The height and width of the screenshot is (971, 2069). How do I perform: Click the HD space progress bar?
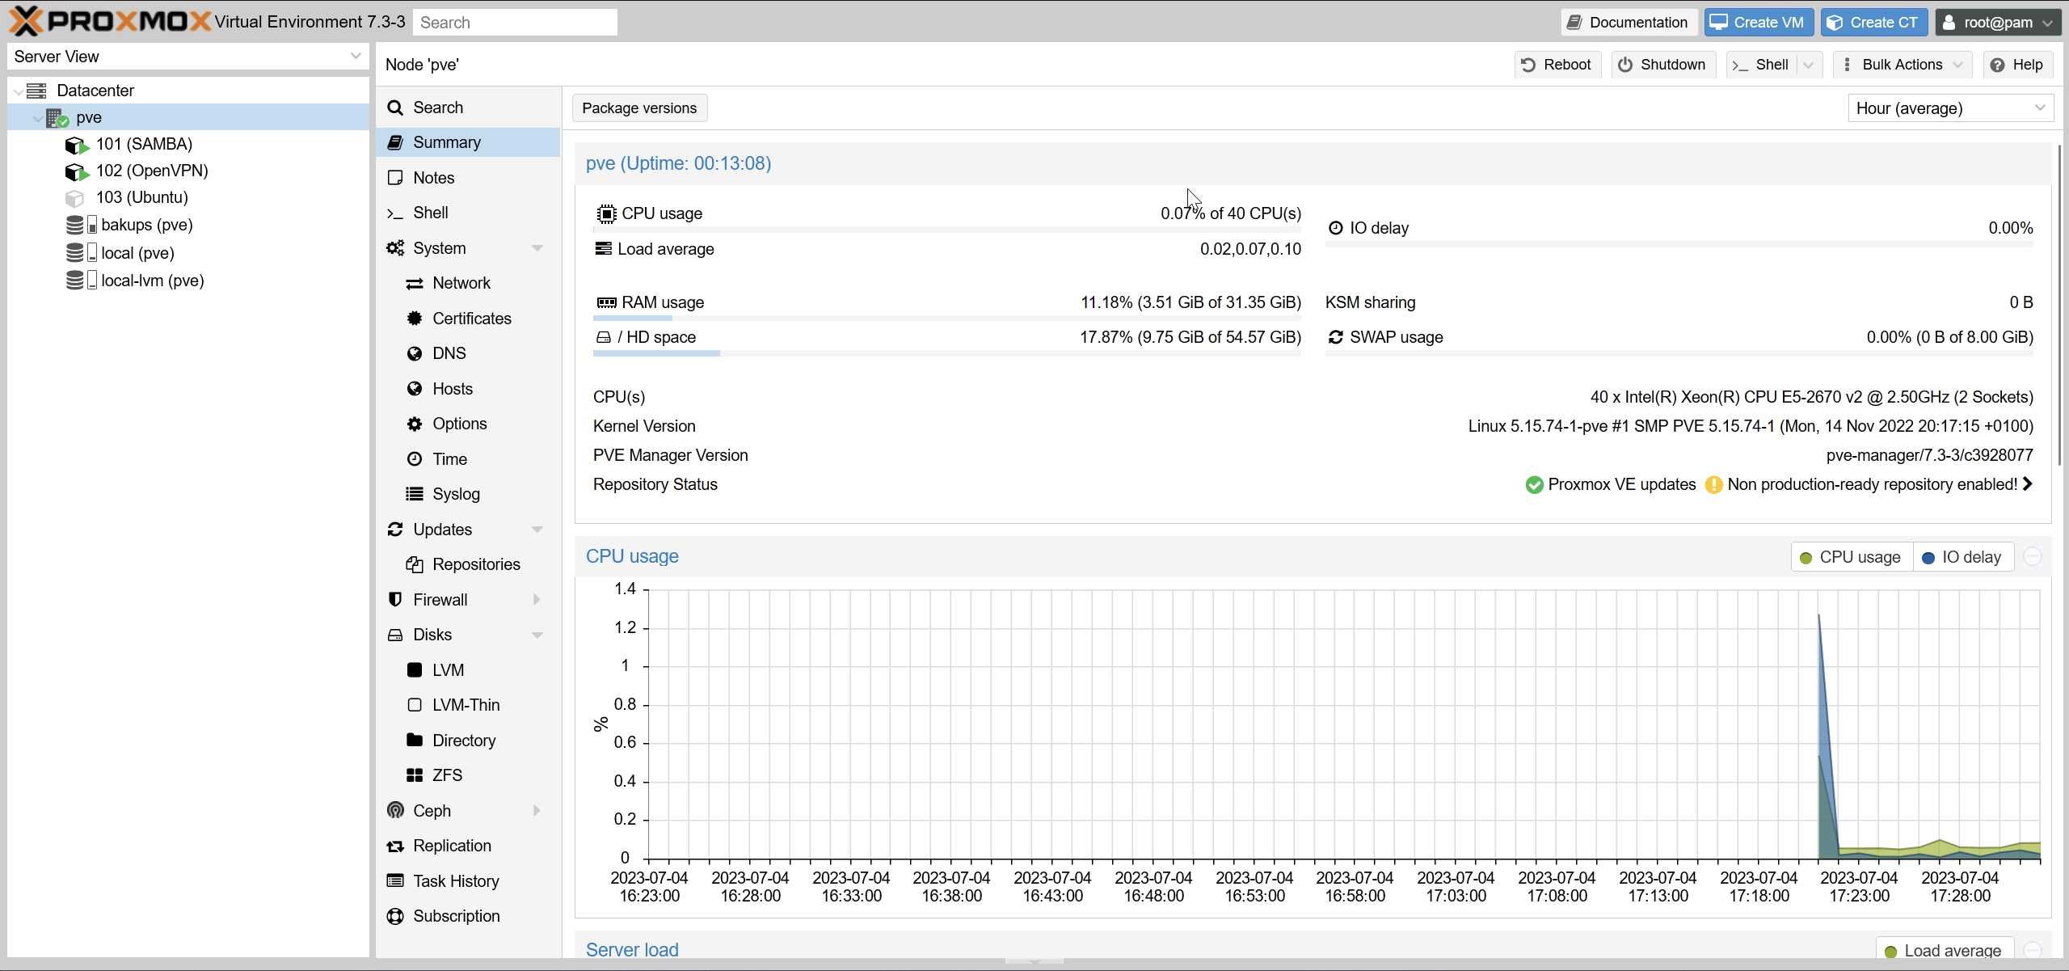(946, 353)
